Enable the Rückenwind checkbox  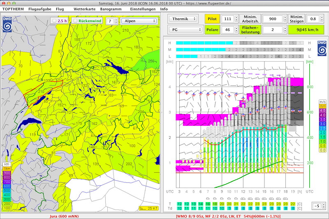click(75, 21)
